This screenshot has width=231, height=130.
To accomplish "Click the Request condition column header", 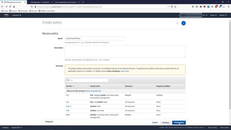I will click(163, 86).
